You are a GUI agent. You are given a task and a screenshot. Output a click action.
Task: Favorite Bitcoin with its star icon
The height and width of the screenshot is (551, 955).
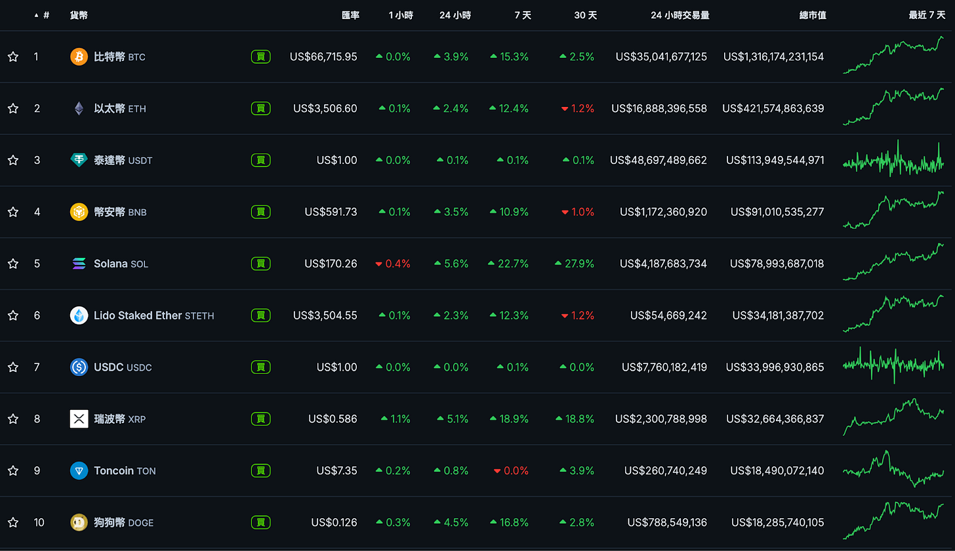click(13, 57)
